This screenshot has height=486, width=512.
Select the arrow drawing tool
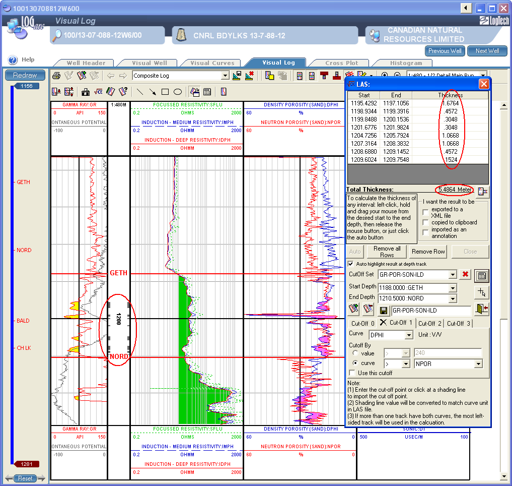pos(152,92)
